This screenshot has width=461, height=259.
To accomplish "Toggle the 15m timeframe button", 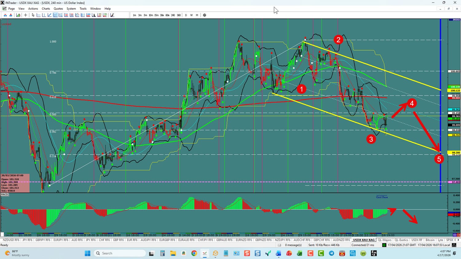I will coord(156,15).
